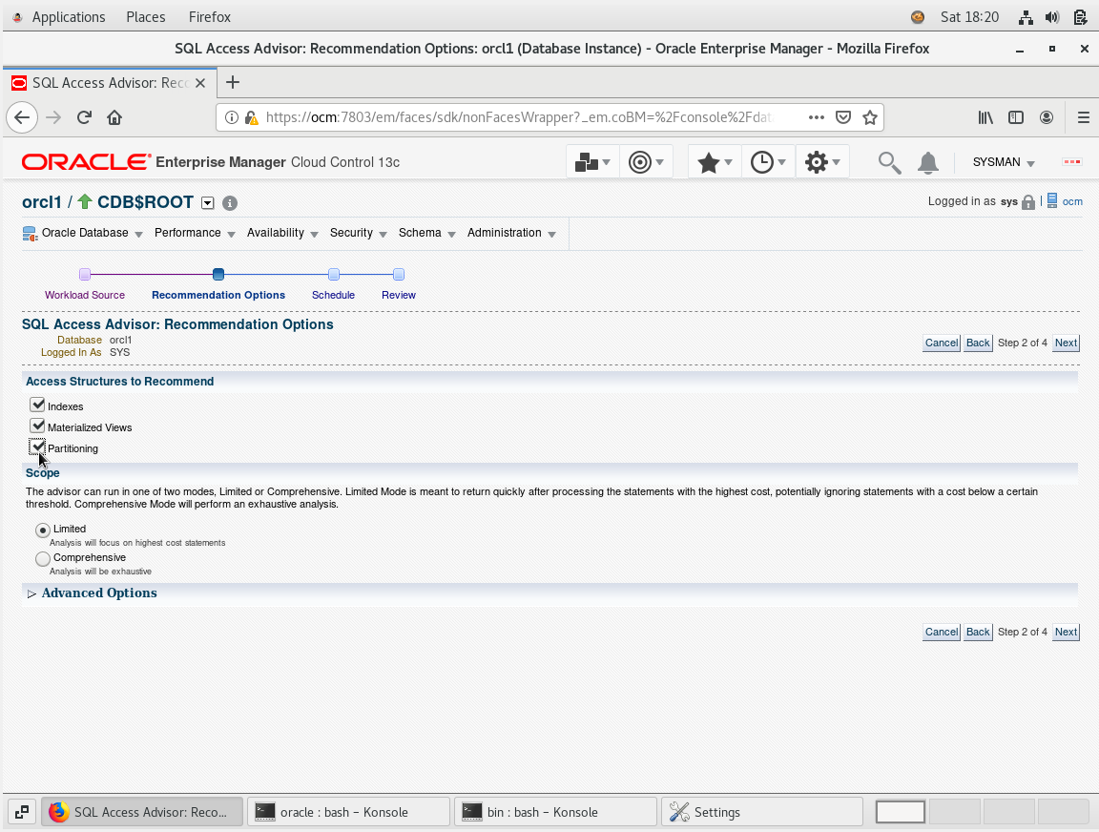Image resolution: width=1099 pixels, height=832 pixels.
Task: Uncheck the Materialized Views checkbox
Action: [37, 426]
